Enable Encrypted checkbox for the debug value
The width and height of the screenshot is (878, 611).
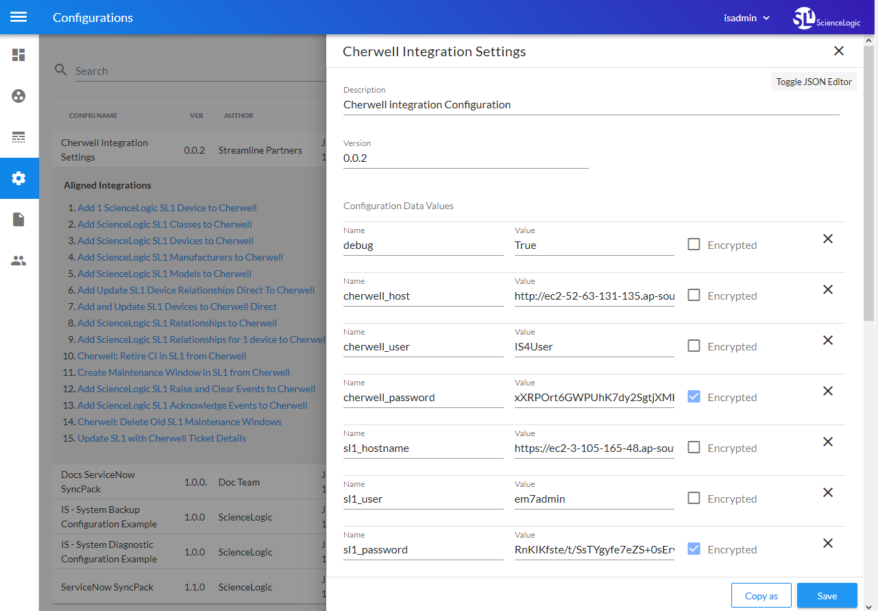(694, 245)
